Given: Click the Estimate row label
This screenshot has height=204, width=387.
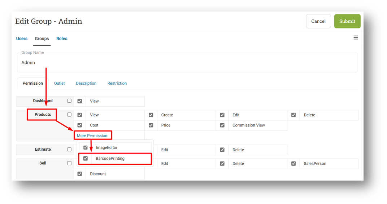Looking at the screenshot, I should pos(43,149).
